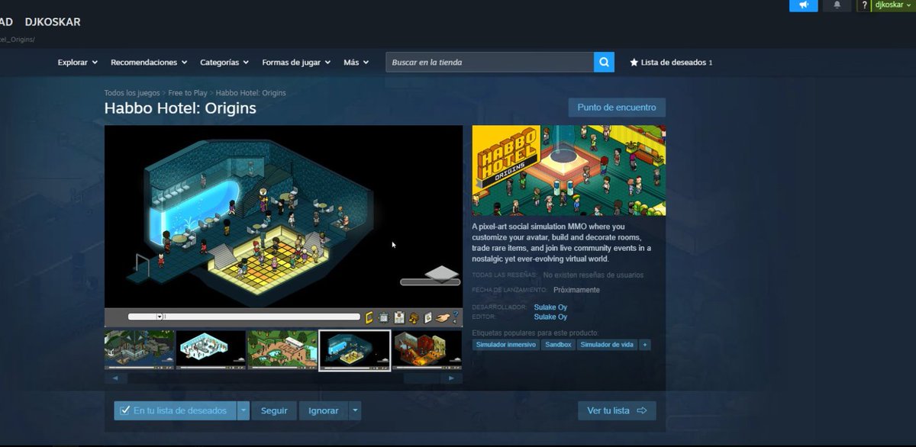Select the orange-red rooms thumbnail

[427, 349]
